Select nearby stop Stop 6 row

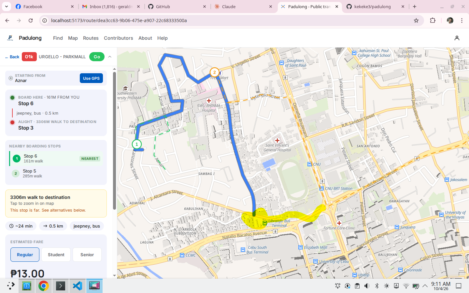point(56,159)
